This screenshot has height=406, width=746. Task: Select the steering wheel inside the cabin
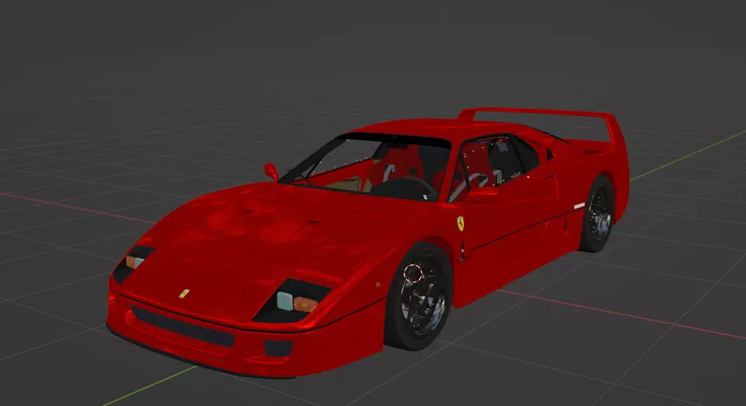[404, 188]
